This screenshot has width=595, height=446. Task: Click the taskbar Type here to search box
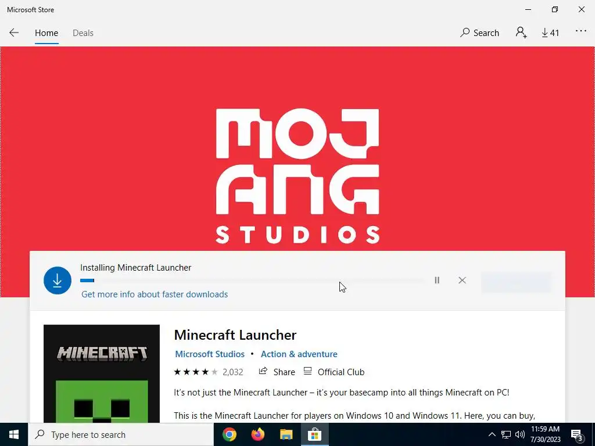(121, 434)
